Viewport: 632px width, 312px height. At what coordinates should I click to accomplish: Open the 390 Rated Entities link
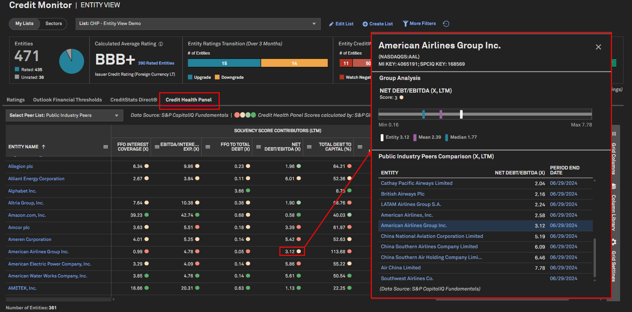pyautogui.click(x=156, y=63)
